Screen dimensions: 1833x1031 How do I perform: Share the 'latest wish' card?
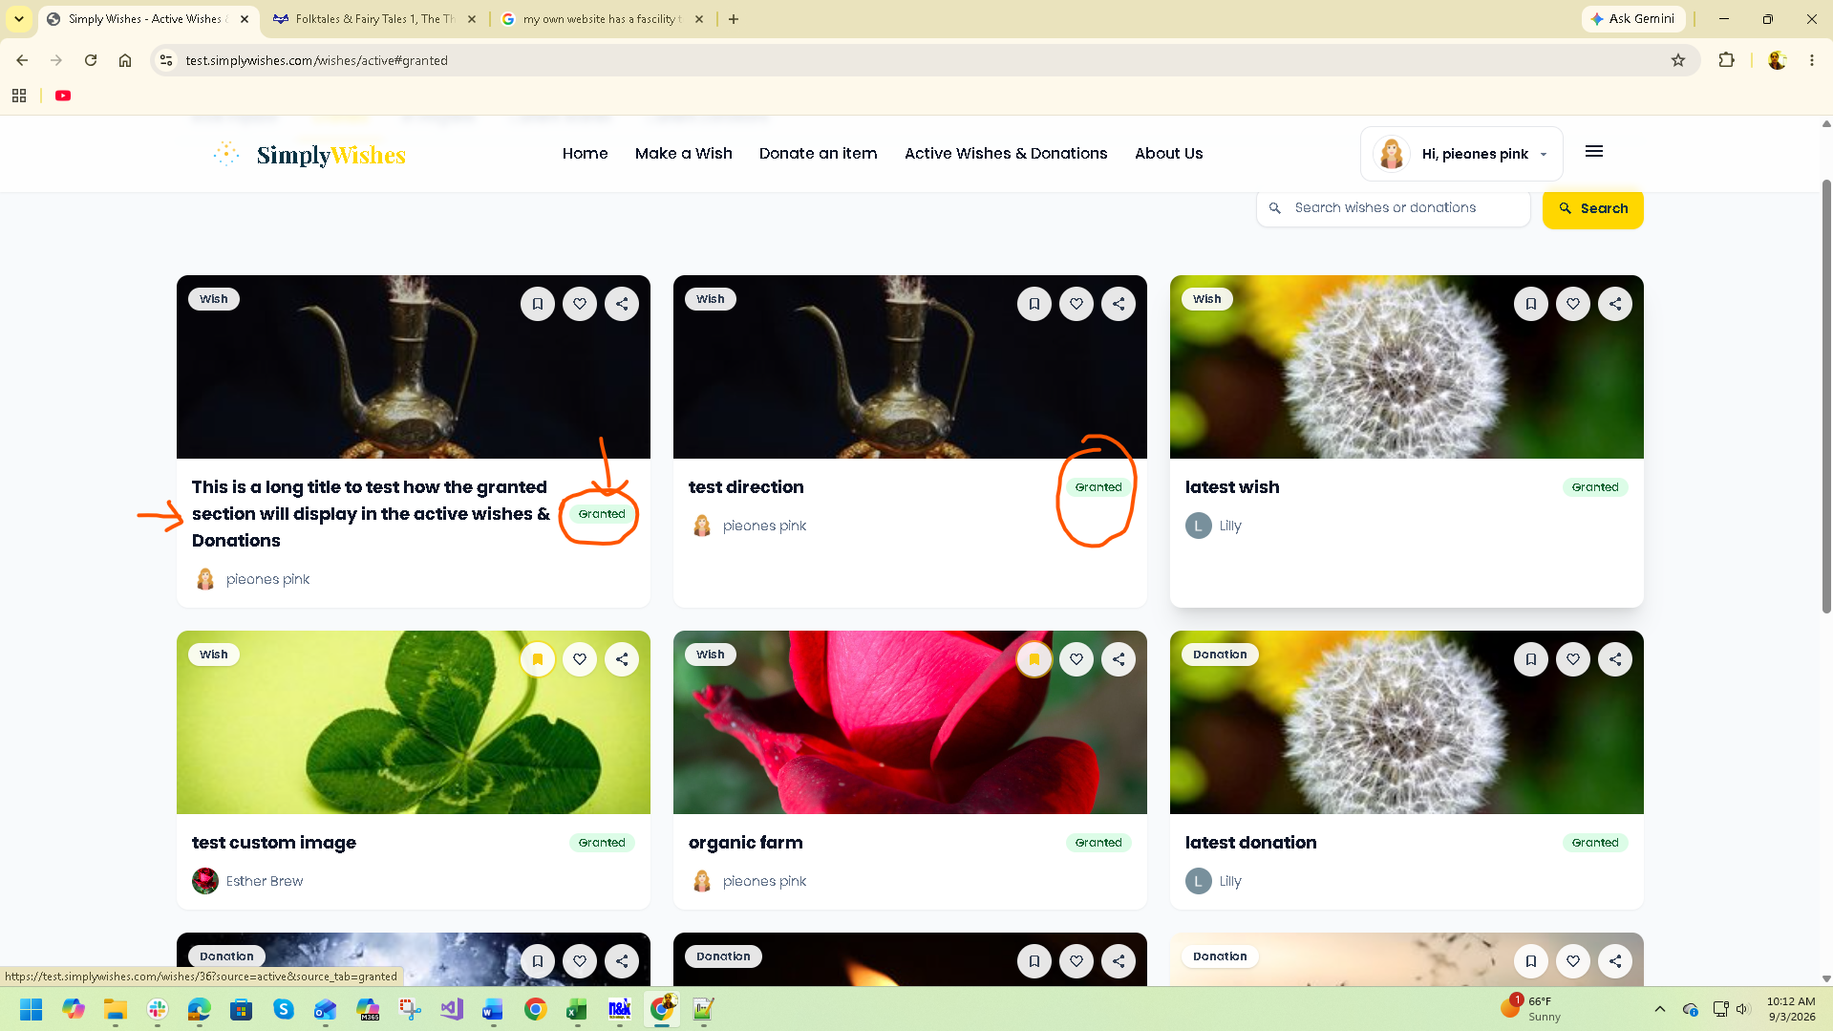click(1615, 304)
